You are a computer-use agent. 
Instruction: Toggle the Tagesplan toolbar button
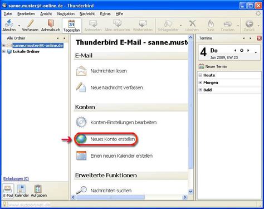point(71,26)
